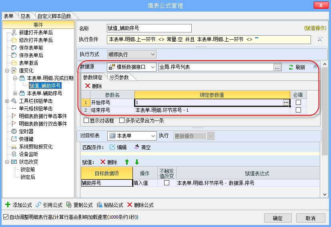Click the 状态改变 icon

coord(14,162)
